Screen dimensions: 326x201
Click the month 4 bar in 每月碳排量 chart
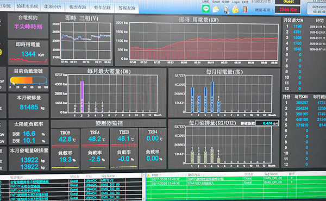[x=212, y=156]
